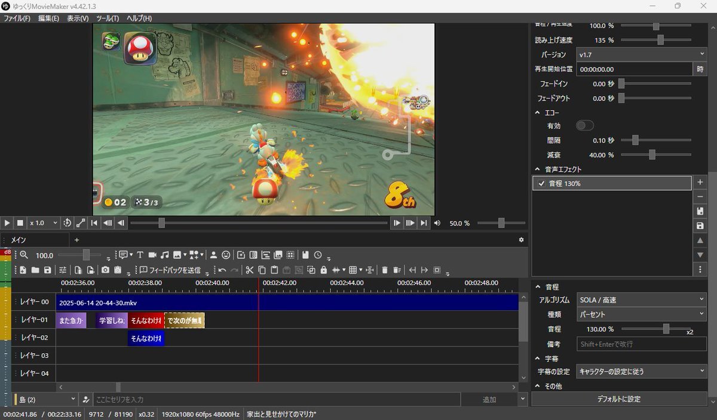Open the アルゴリズム SOLA / 高速 dropdown
Viewport: 717px width, 420px height.
(641, 299)
